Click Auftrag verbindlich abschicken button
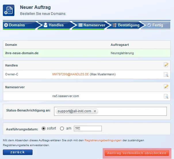 [137, 153]
